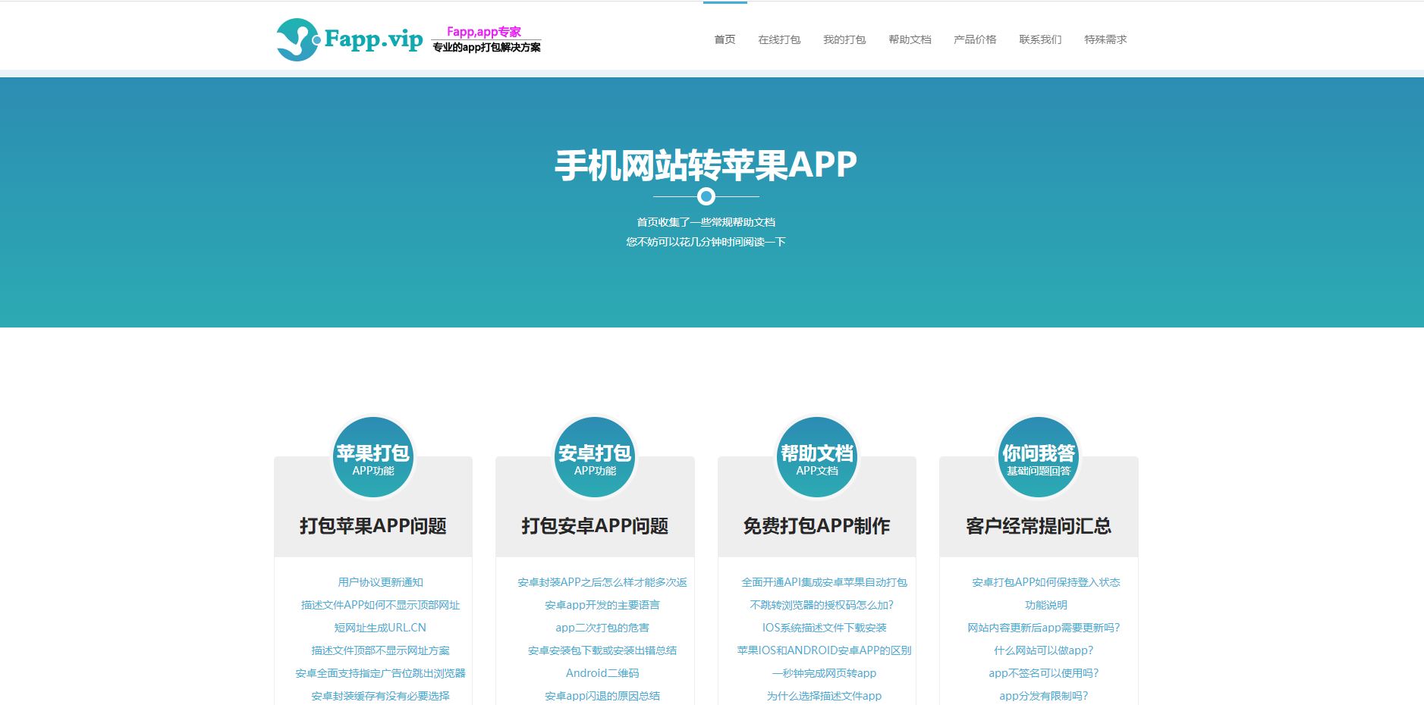Open the 用户协议更新通知 link
Viewport: 1424px width, 705px height.
coord(381,582)
